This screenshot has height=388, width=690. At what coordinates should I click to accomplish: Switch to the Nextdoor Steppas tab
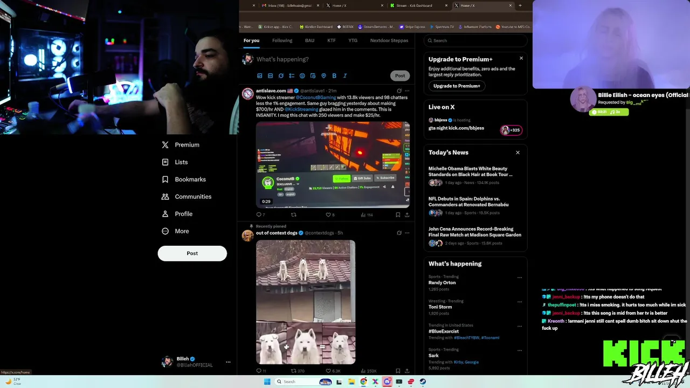click(389, 40)
